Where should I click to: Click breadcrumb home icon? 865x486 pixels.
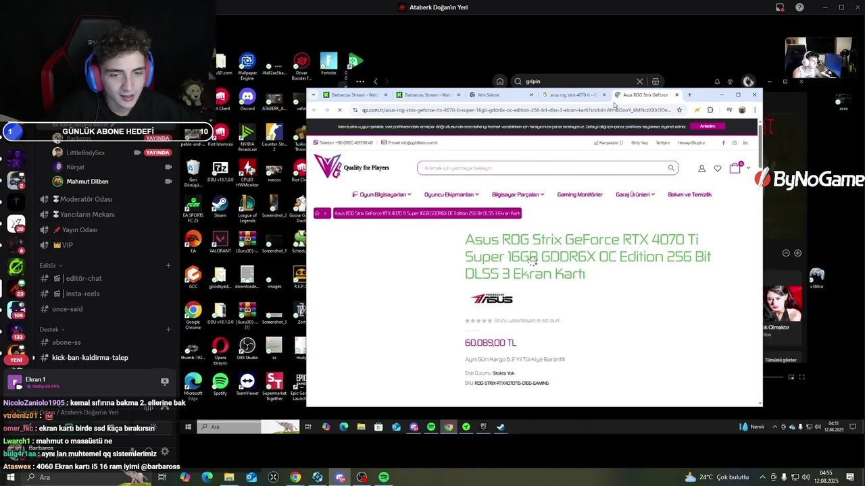(317, 213)
